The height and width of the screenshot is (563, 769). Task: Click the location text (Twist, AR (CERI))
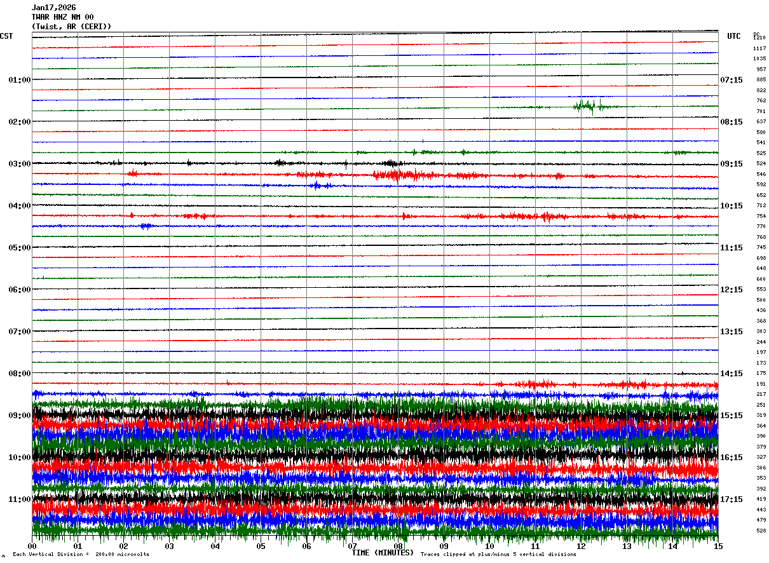71,27
